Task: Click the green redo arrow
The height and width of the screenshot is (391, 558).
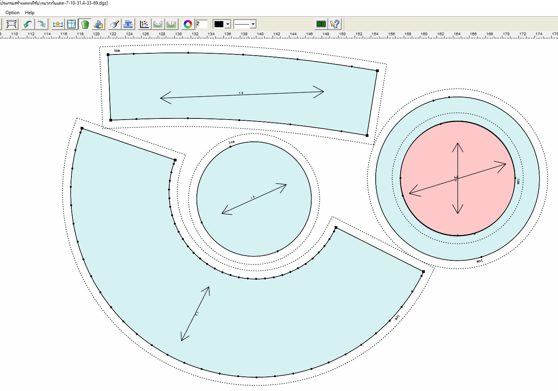Action: click(x=41, y=24)
